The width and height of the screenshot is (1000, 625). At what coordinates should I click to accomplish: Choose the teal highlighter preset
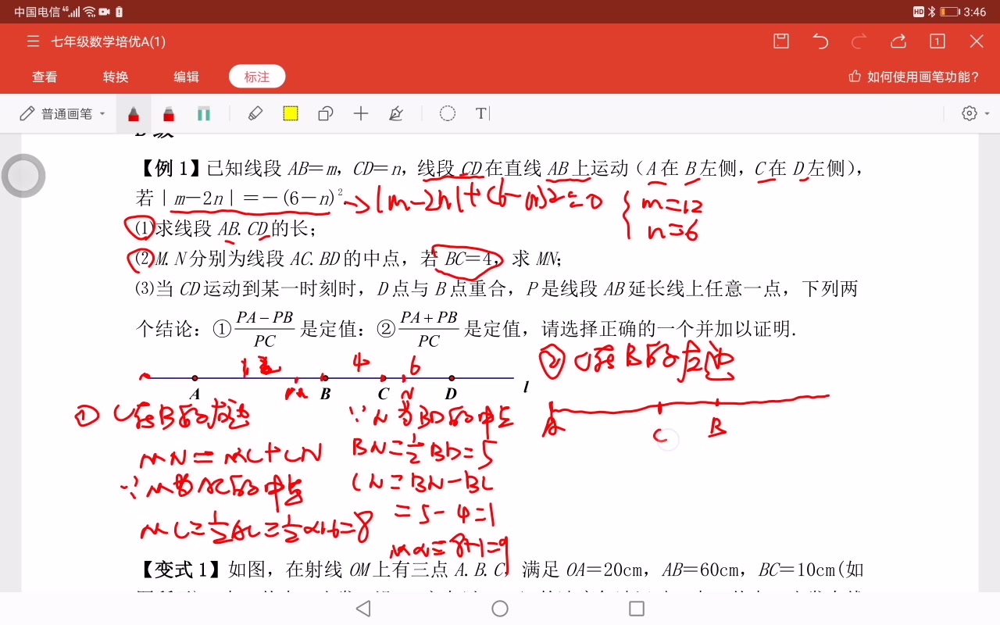point(204,113)
